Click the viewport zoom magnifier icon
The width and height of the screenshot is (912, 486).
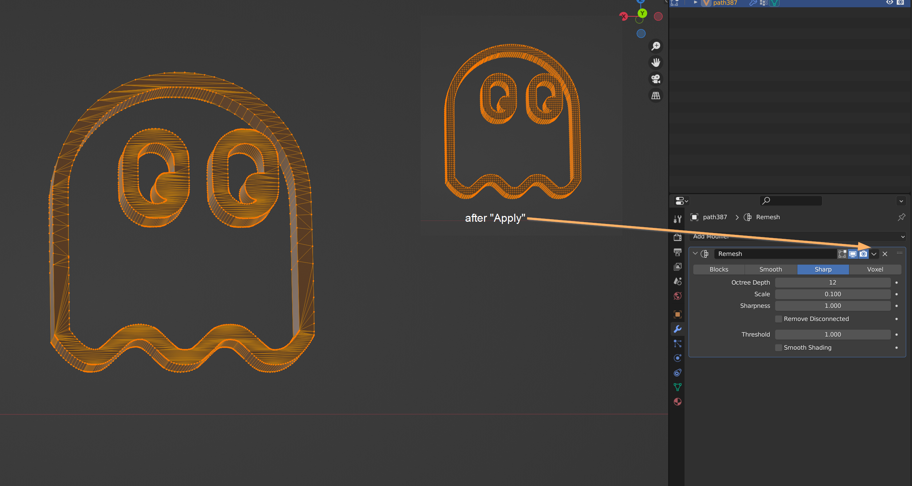[x=656, y=46]
